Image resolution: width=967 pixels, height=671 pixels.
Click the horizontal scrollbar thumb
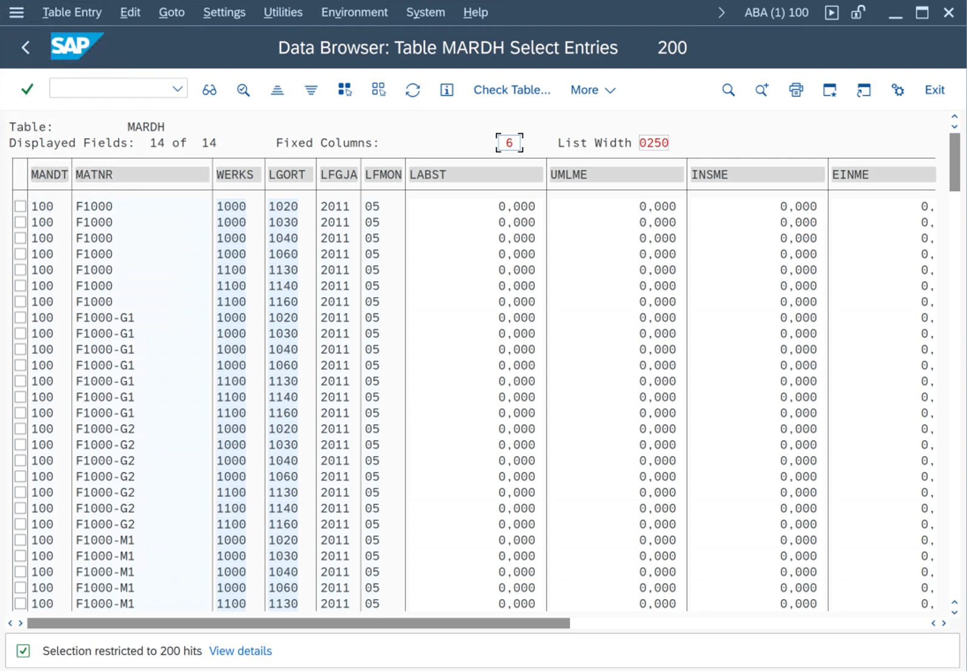pos(298,623)
